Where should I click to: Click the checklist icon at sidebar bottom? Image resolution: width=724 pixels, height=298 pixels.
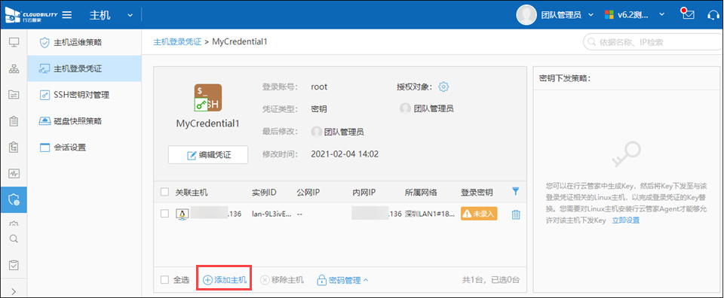pyautogui.click(x=14, y=266)
